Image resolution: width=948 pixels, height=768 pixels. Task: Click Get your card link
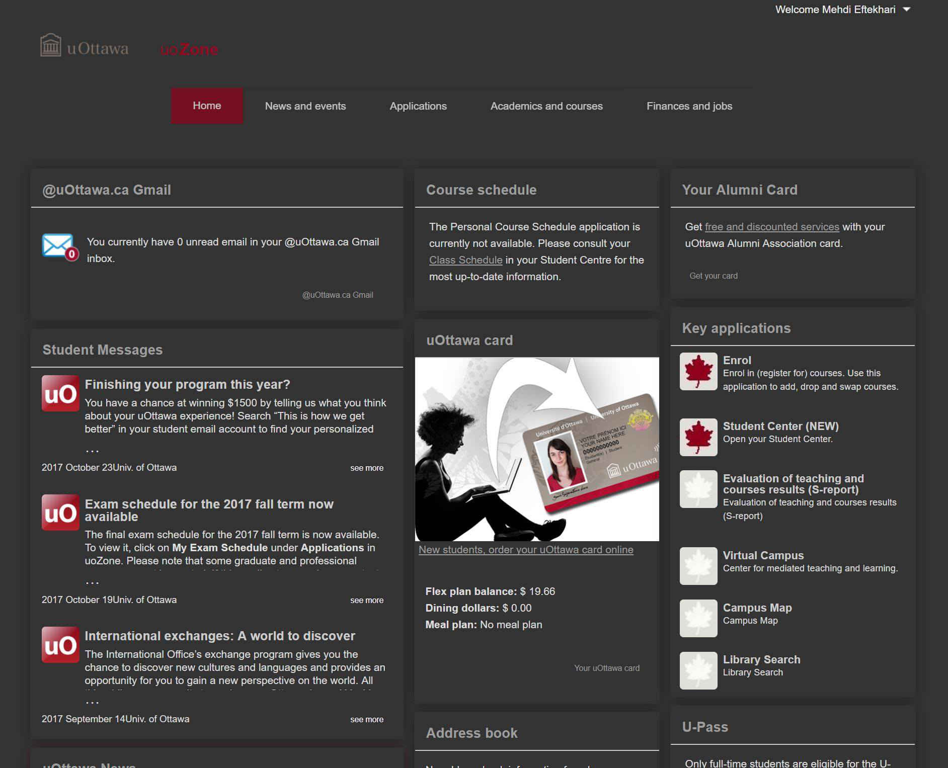(714, 276)
